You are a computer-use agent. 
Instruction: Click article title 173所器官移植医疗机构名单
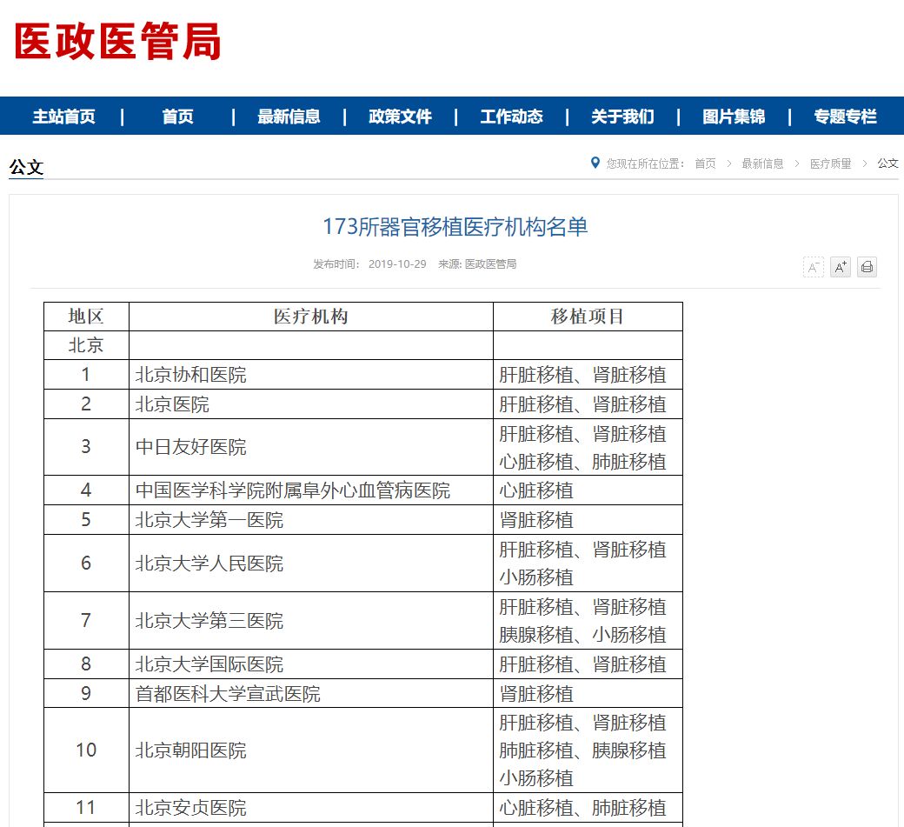pyautogui.click(x=455, y=227)
